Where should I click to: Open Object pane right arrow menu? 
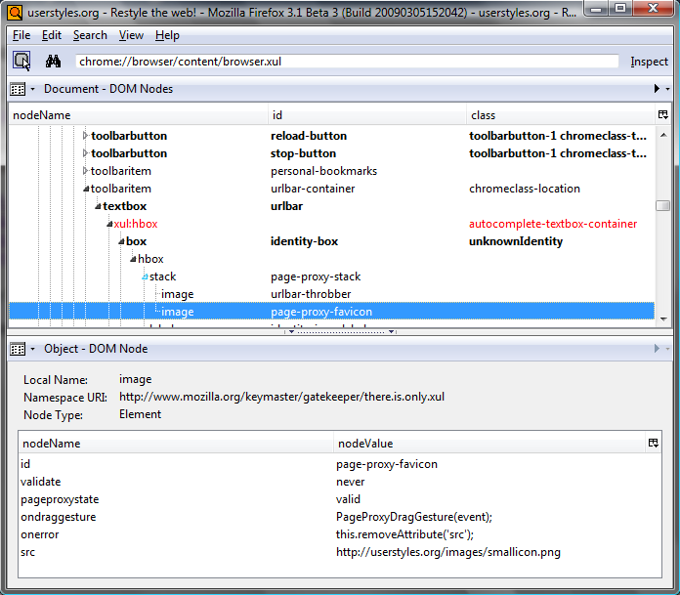coord(657,348)
